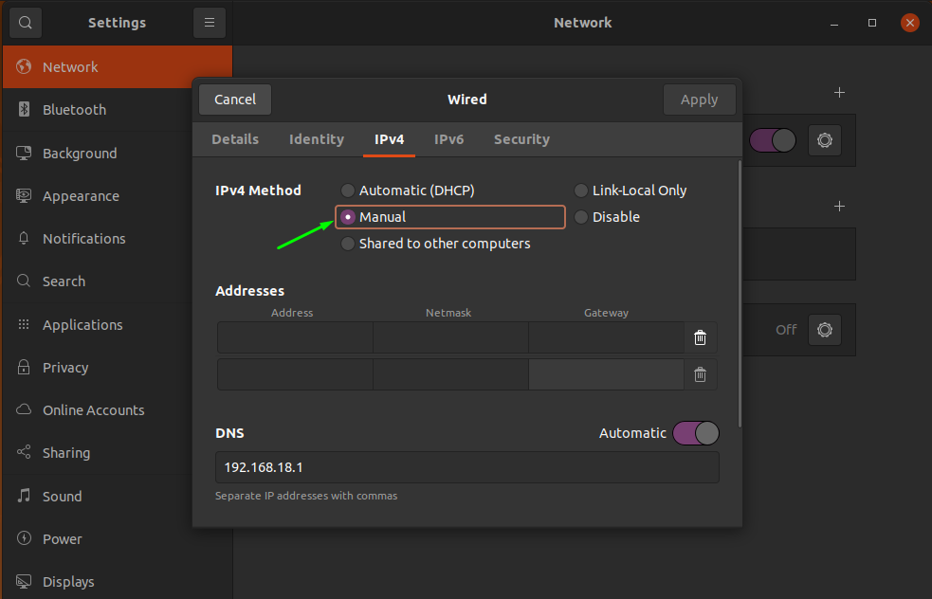
Task: Select Automatic (DHCP) method
Action: coord(408,191)
